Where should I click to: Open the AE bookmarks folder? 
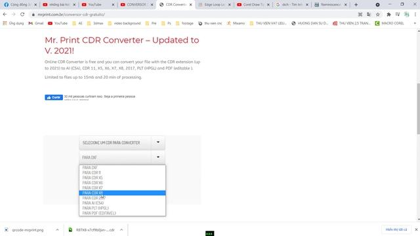click(77, 24)
